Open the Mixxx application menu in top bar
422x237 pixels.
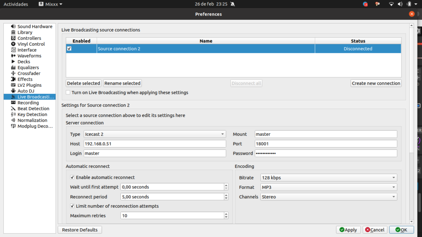coord(50,4)
